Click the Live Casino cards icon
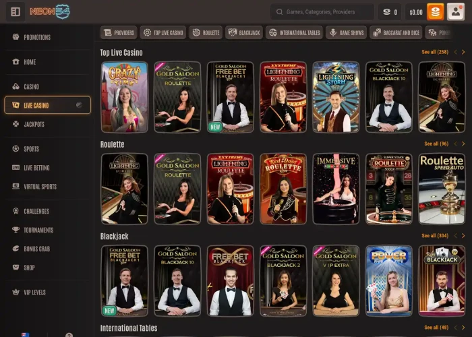This screenshot has height=337, width=472. (x=16, y=105)
